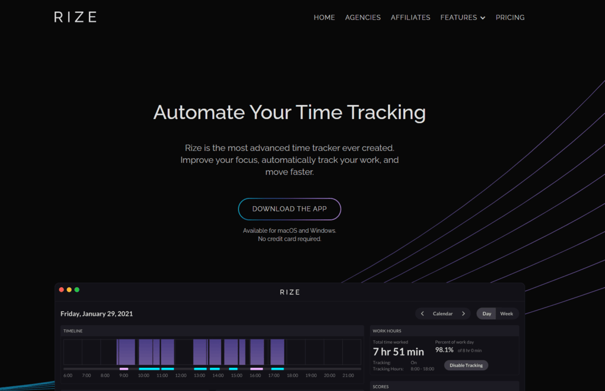Click the TIMELINE panel header
This screenshot has height=391, width=605.
point(72,331)
